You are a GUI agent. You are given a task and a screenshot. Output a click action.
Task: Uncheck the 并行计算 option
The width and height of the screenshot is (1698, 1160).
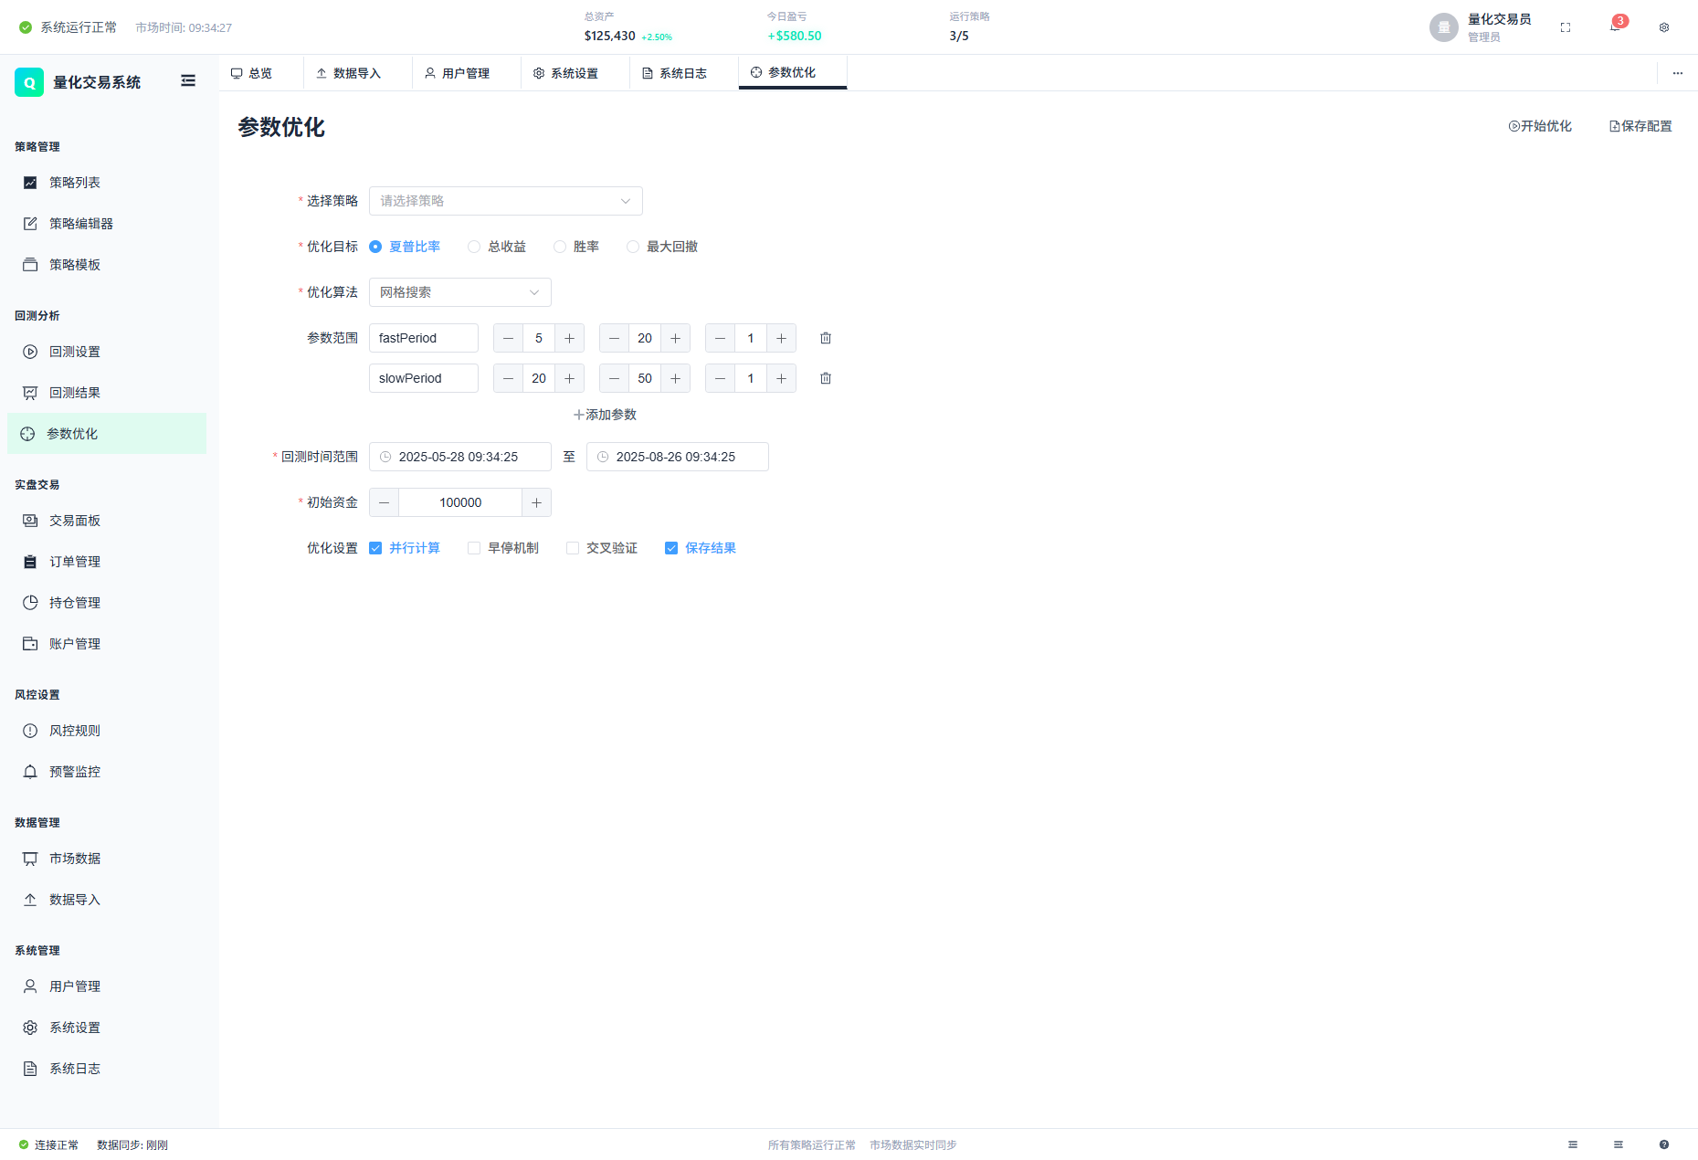405,548
